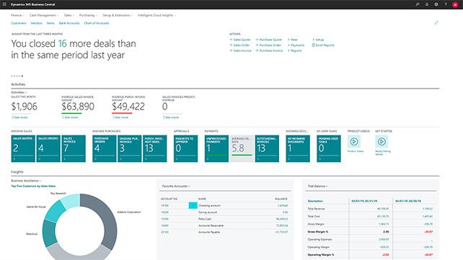
Task: See more under Overdue Sales Invoice Amount
Action: click(x=70, y=117)
